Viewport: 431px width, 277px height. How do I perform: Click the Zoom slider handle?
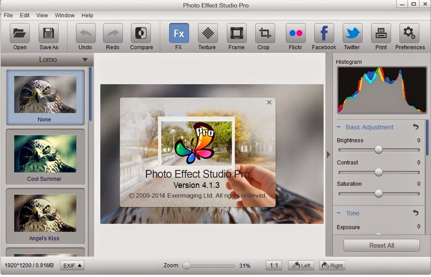(186, 265)
